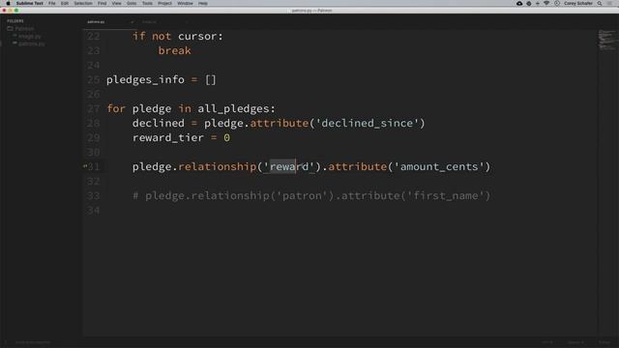619x348 pixels.
Task: Open the Help menu
Action: tap(203, 3)
